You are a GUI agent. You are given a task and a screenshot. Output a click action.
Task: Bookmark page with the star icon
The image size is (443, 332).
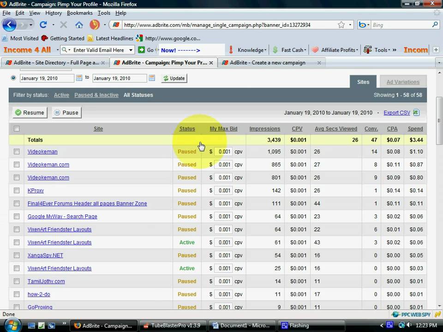click(x=341, y=25)
